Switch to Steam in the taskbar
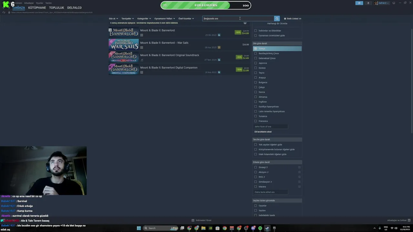Screen dimensions: 413x232 coord(267,228)
